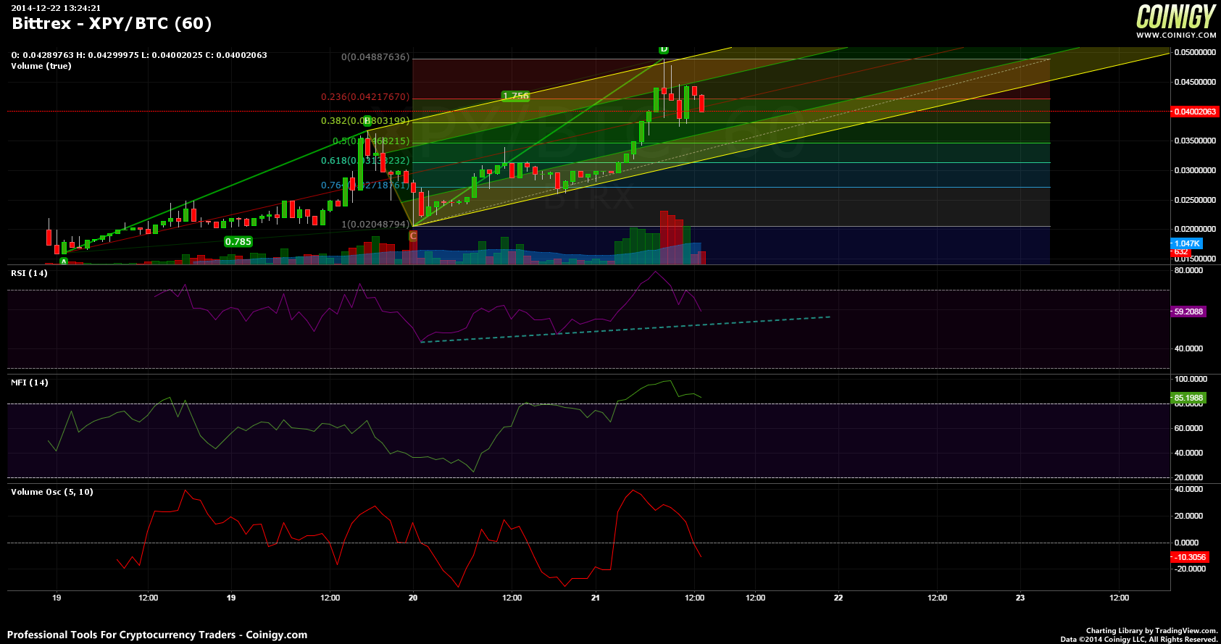This screenshot has height=644, width=1221.
Task: Click the 0.02000000 price axis label
Action: pos(1195,229)
